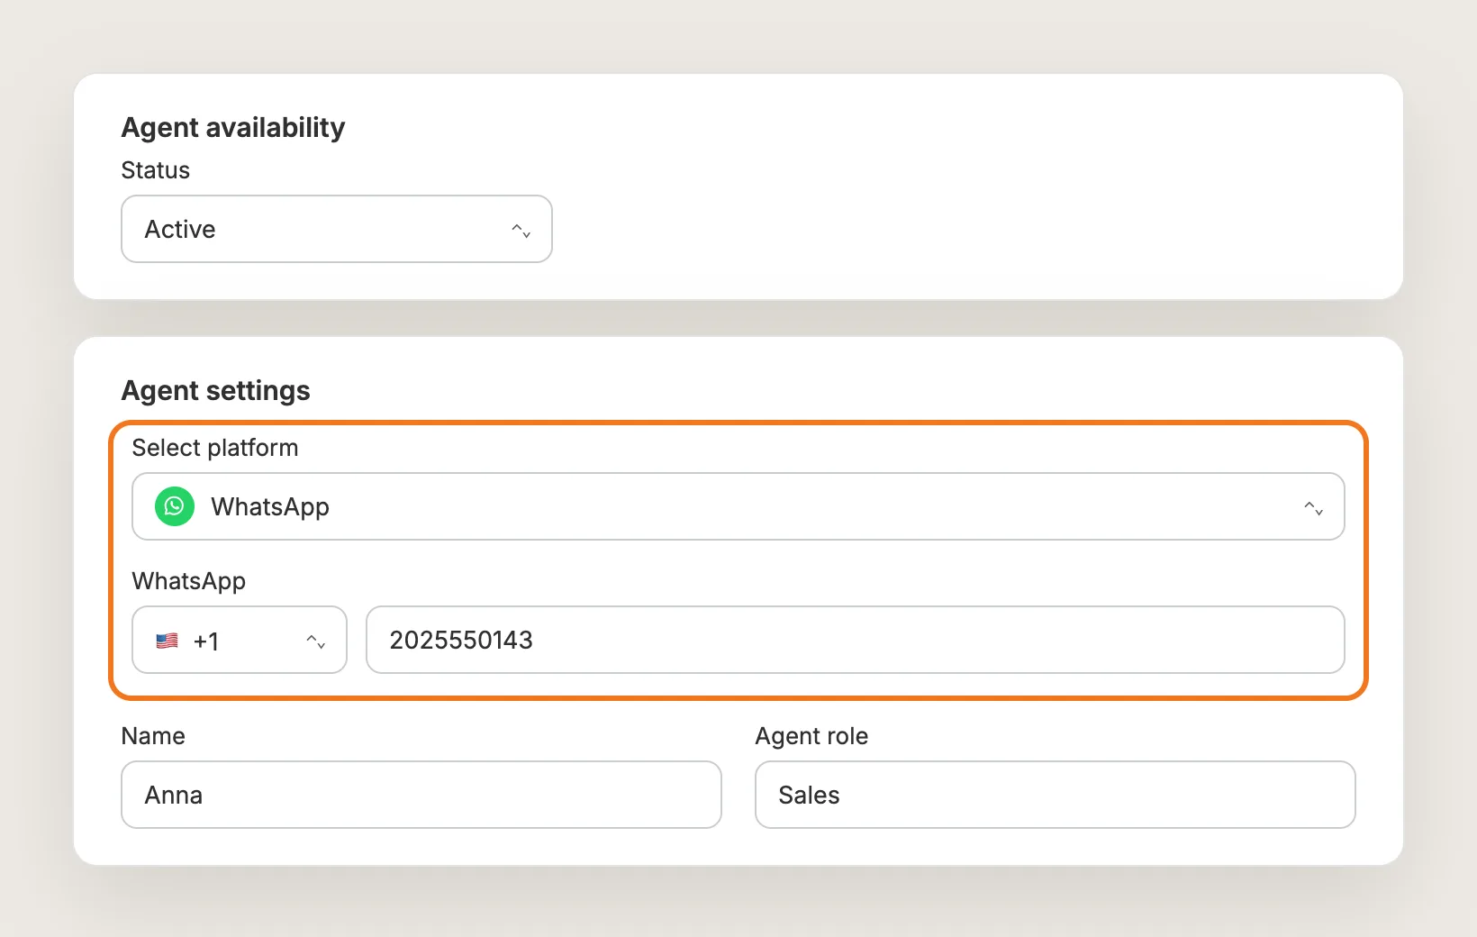Click the "Agent role" field label
Screen dimensions: 1477x937
[811, 736]
